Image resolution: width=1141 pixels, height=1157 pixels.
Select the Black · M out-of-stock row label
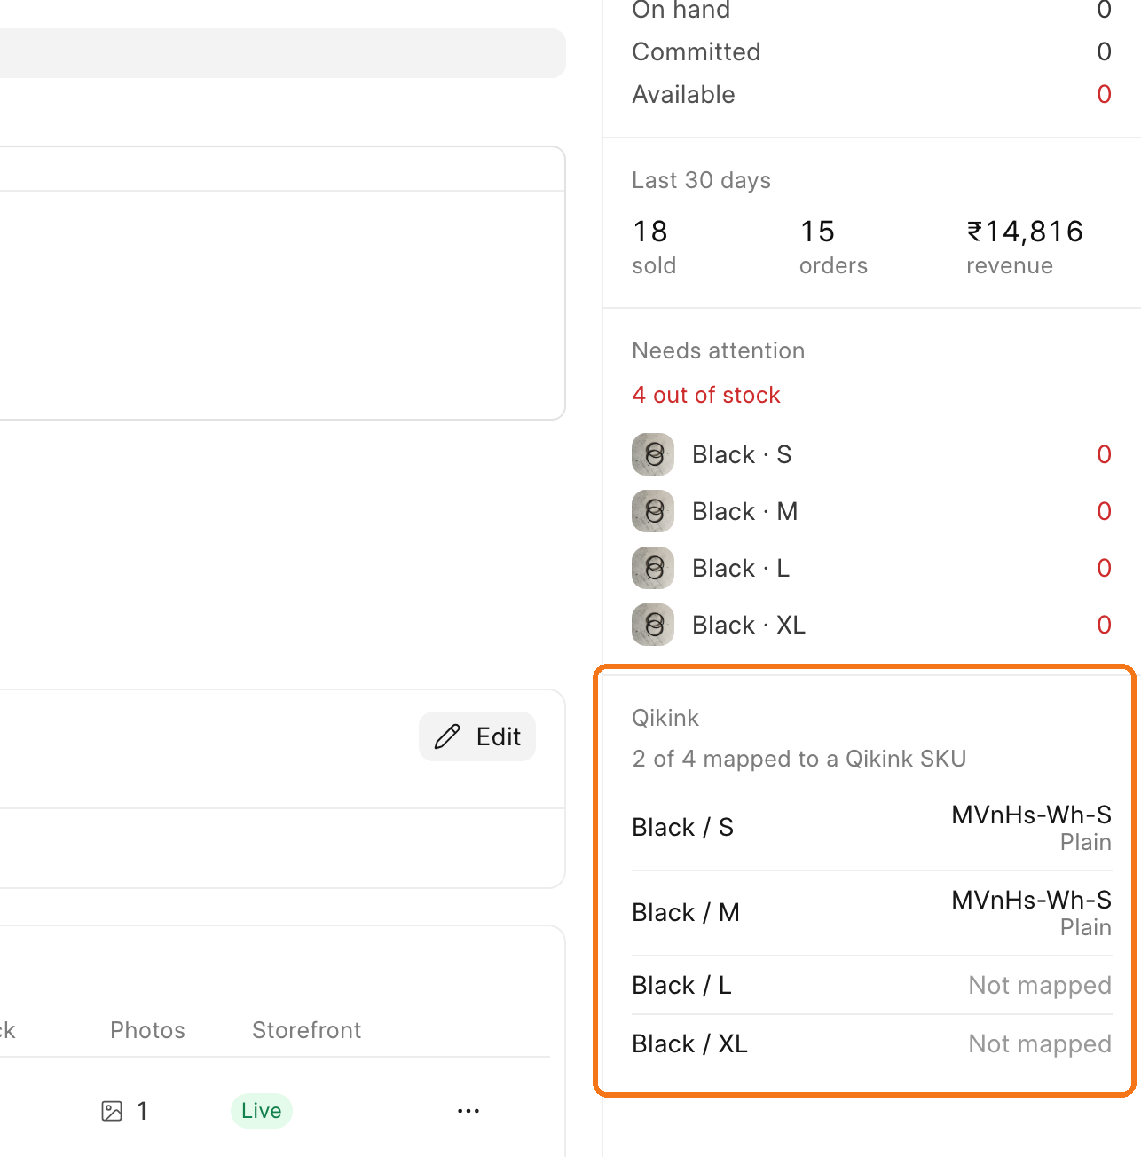745,511
